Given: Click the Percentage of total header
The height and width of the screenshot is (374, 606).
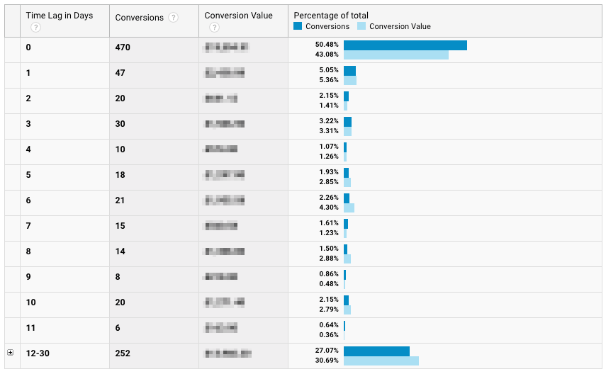Looking at the screenshot, I should (x=331, y=16).
